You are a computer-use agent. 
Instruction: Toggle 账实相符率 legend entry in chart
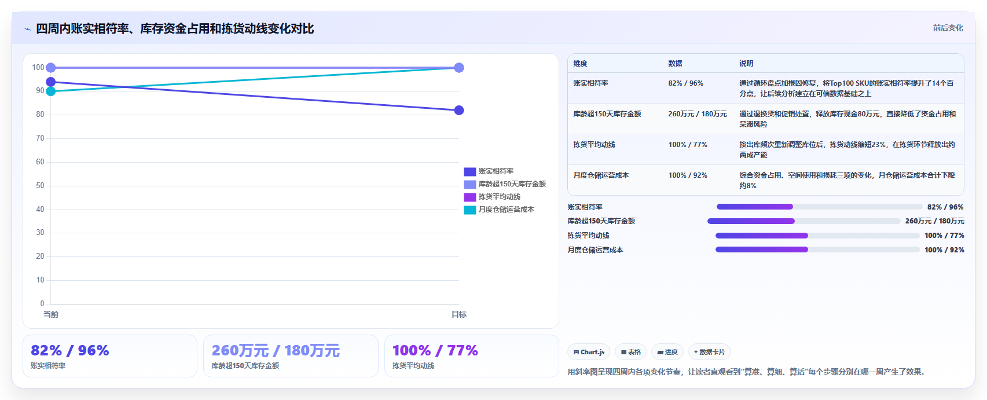click(489, 171)
